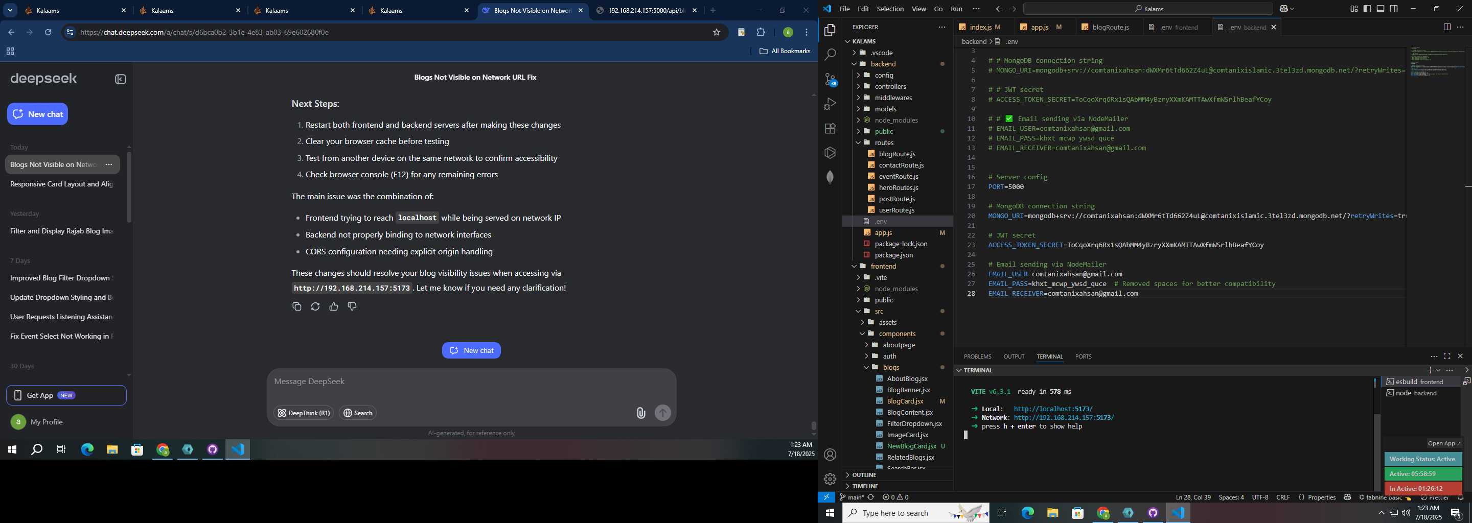This screenshot has height=523, width=1472.
Task: Click the terminal scrollbar
Action: point(1377,451)
